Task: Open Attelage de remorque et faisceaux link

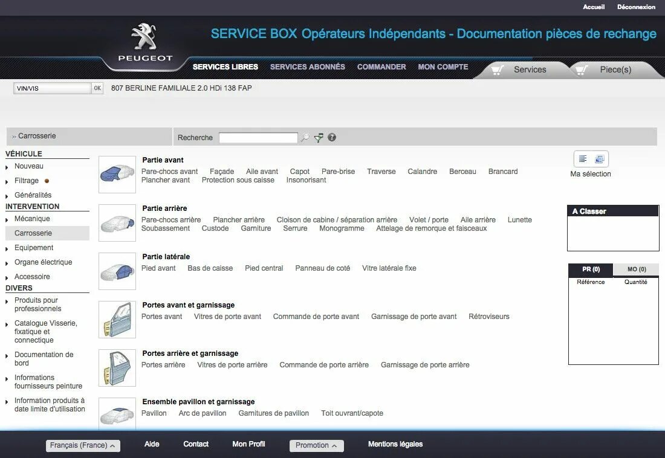Action: coord(431,228)
